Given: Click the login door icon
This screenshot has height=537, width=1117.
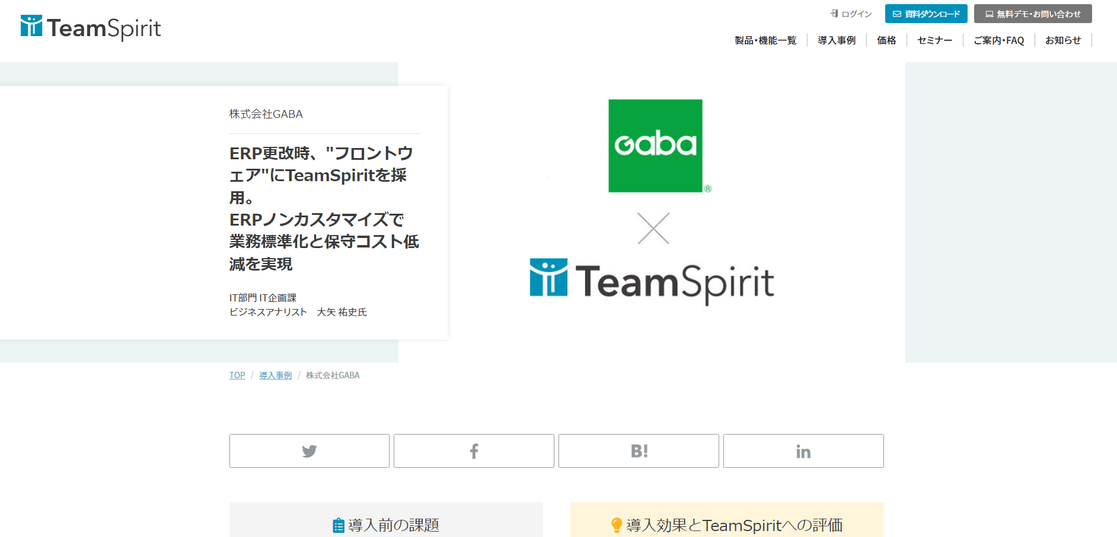Looking at the screenshot, I should (x=835, y=14).
